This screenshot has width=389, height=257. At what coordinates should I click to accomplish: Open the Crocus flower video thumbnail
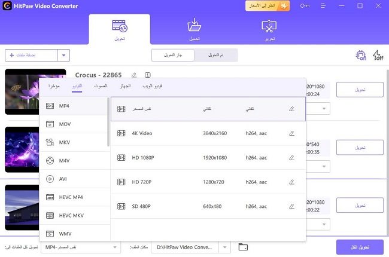22,91
